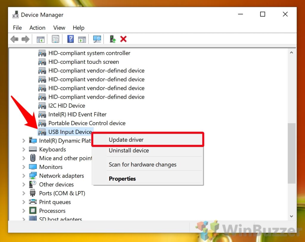Toggle the console tree toolbar icon
The height and width of the screenshot is (242, 305).
pos(41,39)
